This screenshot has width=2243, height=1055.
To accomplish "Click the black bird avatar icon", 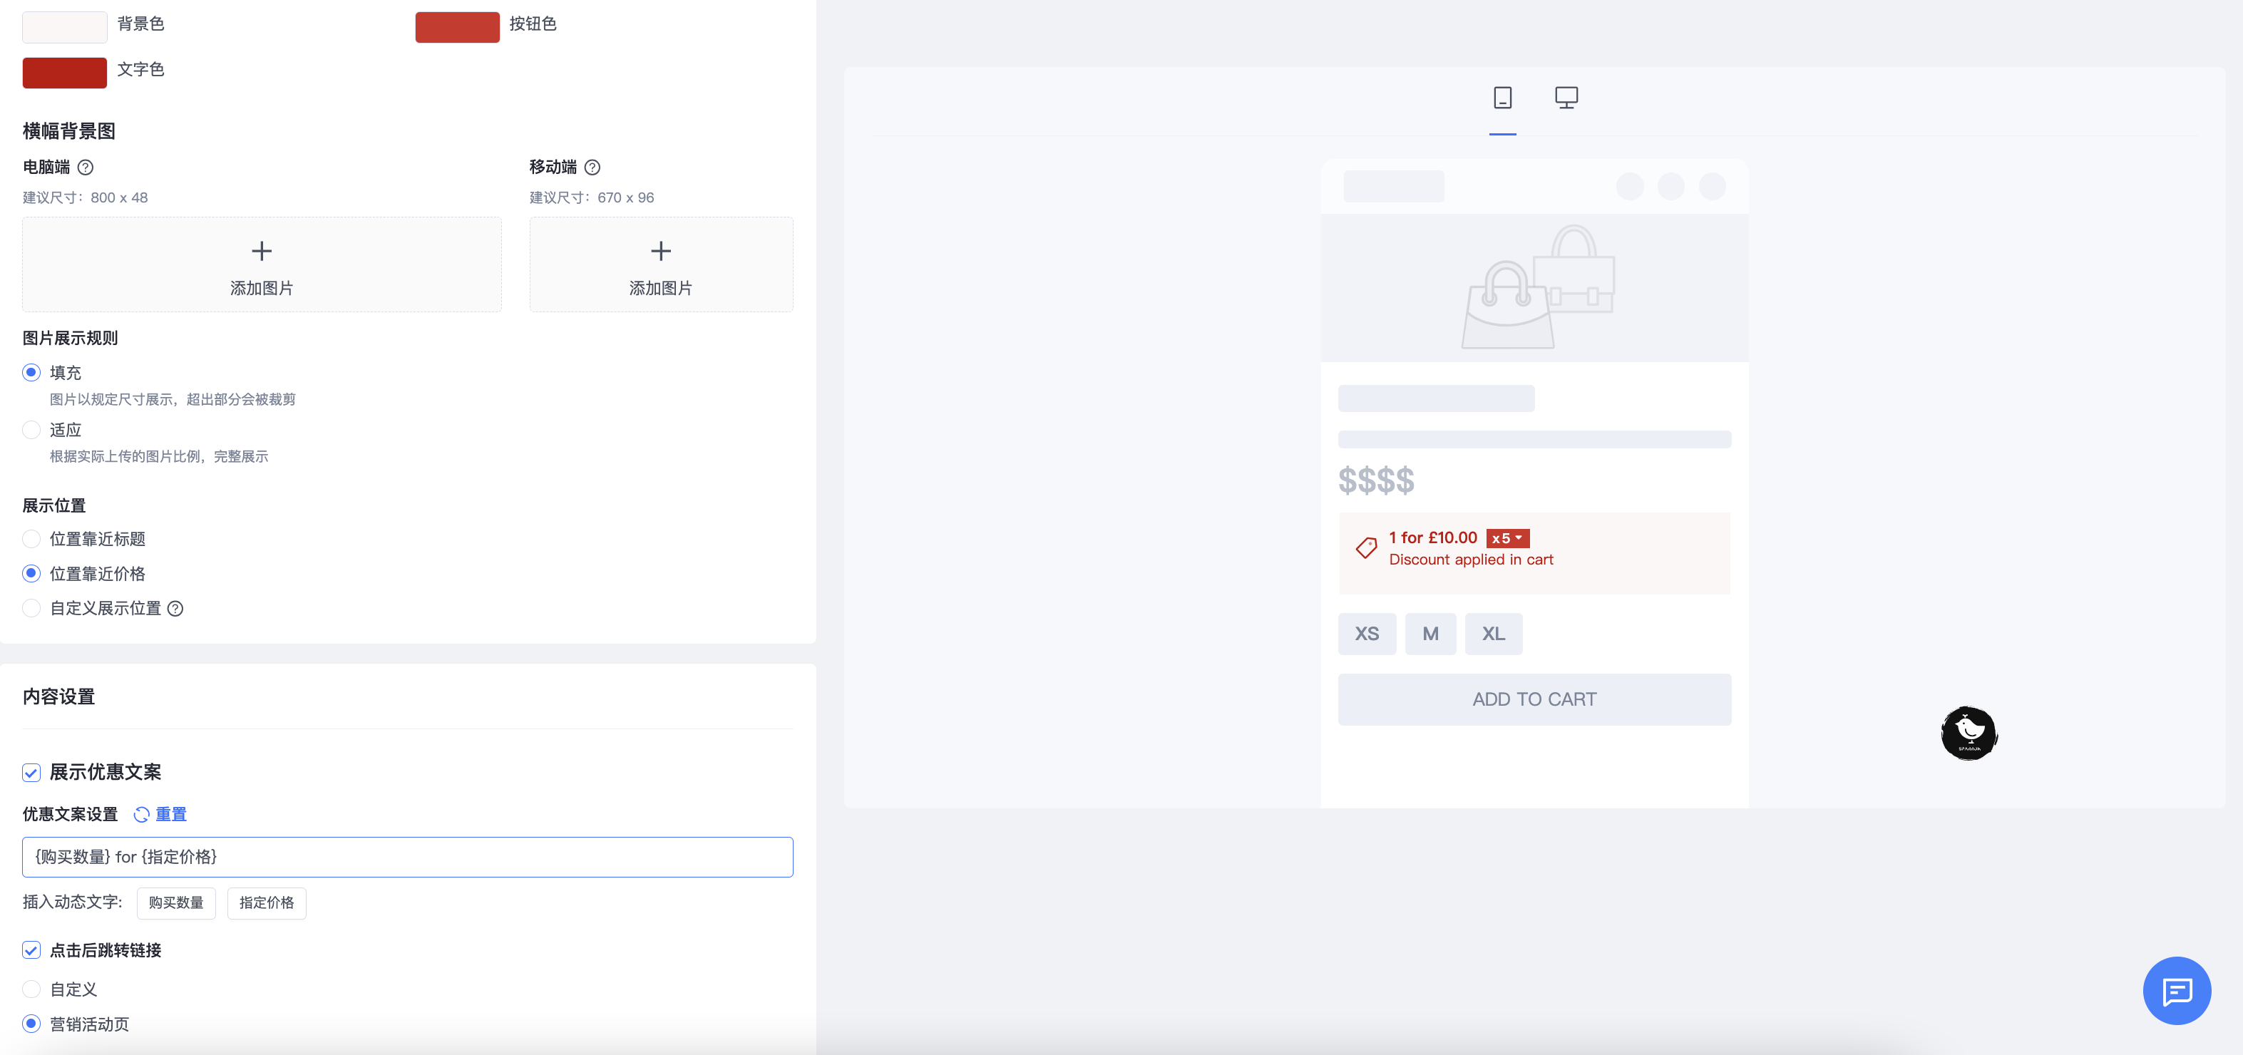I will [x=1969, y=733].
